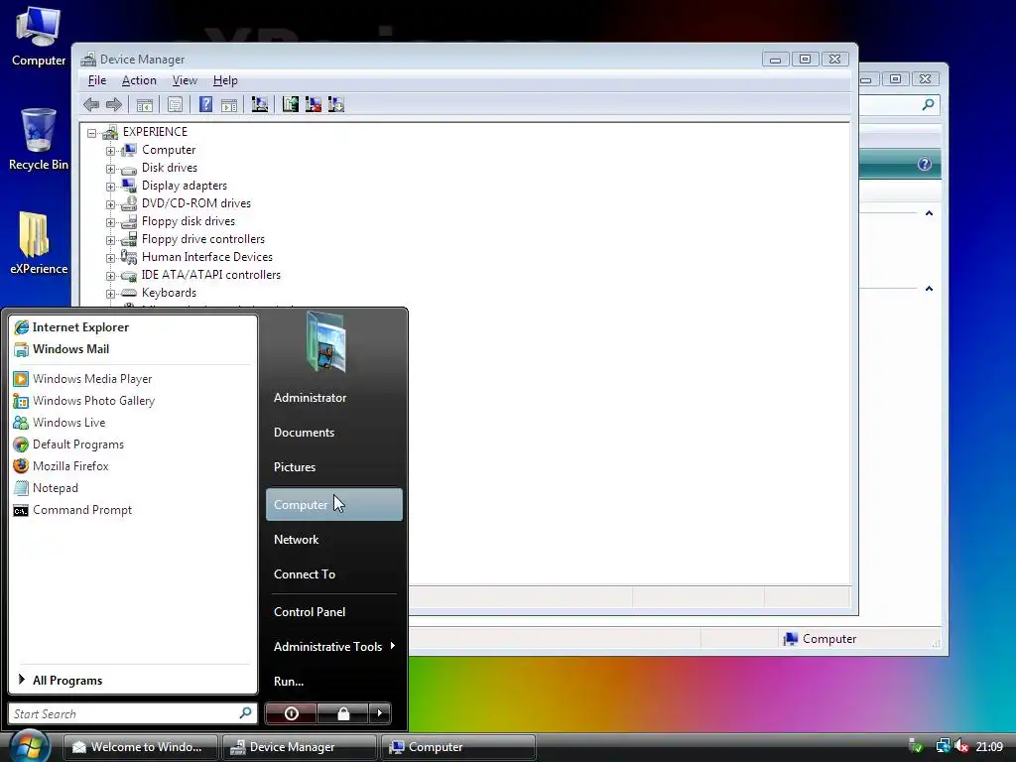
Task: Open the Action menu
Action: coord(139,80)
